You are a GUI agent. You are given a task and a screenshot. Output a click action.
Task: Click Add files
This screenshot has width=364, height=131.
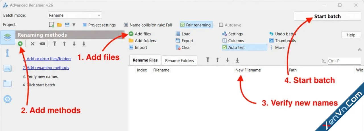(x=140, y=34)
